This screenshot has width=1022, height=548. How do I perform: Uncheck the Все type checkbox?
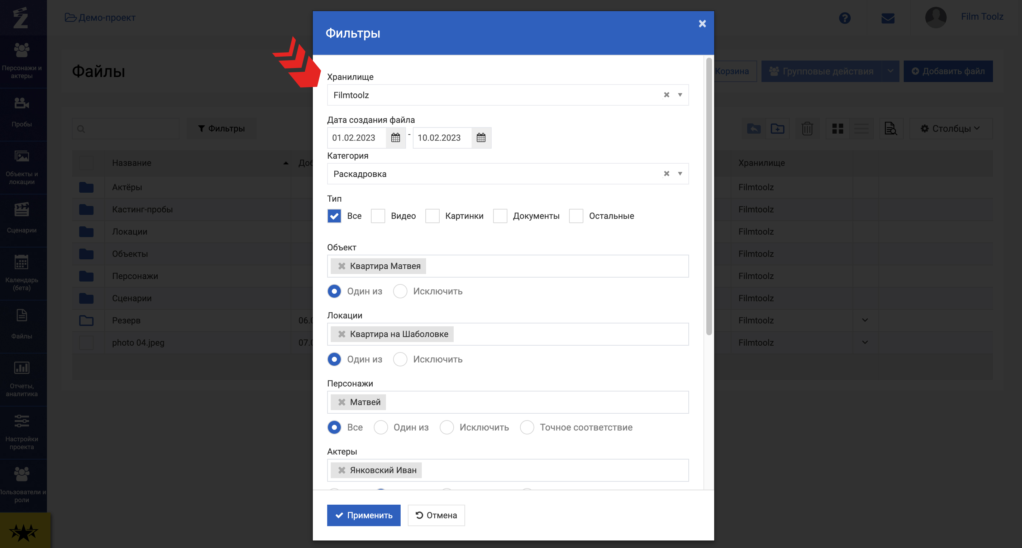click(334, 216)
